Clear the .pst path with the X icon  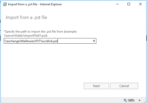[x=94, y=41]
